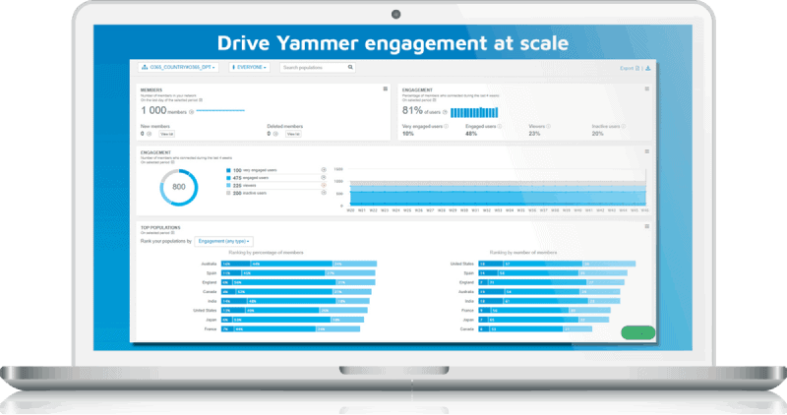Open the Members panel hamburger menu
The height and width of the screenshot is (415, 787).
click(x=386, y=89)
